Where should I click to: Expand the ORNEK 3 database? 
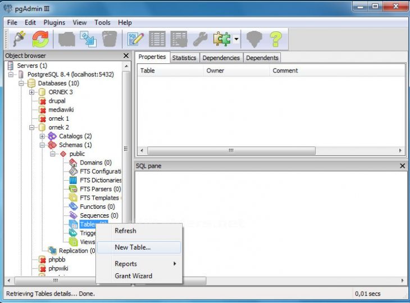point(31,92)
